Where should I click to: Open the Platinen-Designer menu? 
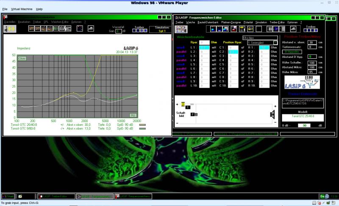[231, 22]
